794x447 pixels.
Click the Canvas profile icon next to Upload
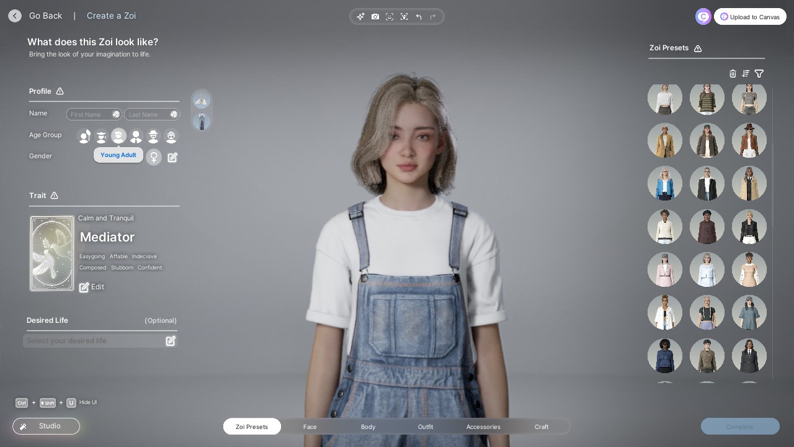[x=703, y=17]
